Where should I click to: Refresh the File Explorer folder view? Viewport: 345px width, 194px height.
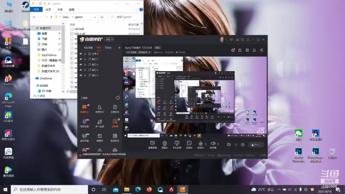(x=102, y=17)
